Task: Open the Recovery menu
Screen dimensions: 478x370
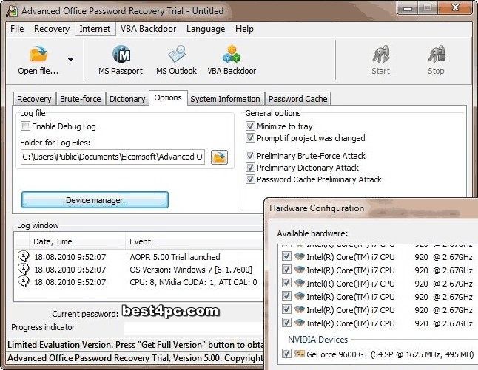Action: (52, 29)
